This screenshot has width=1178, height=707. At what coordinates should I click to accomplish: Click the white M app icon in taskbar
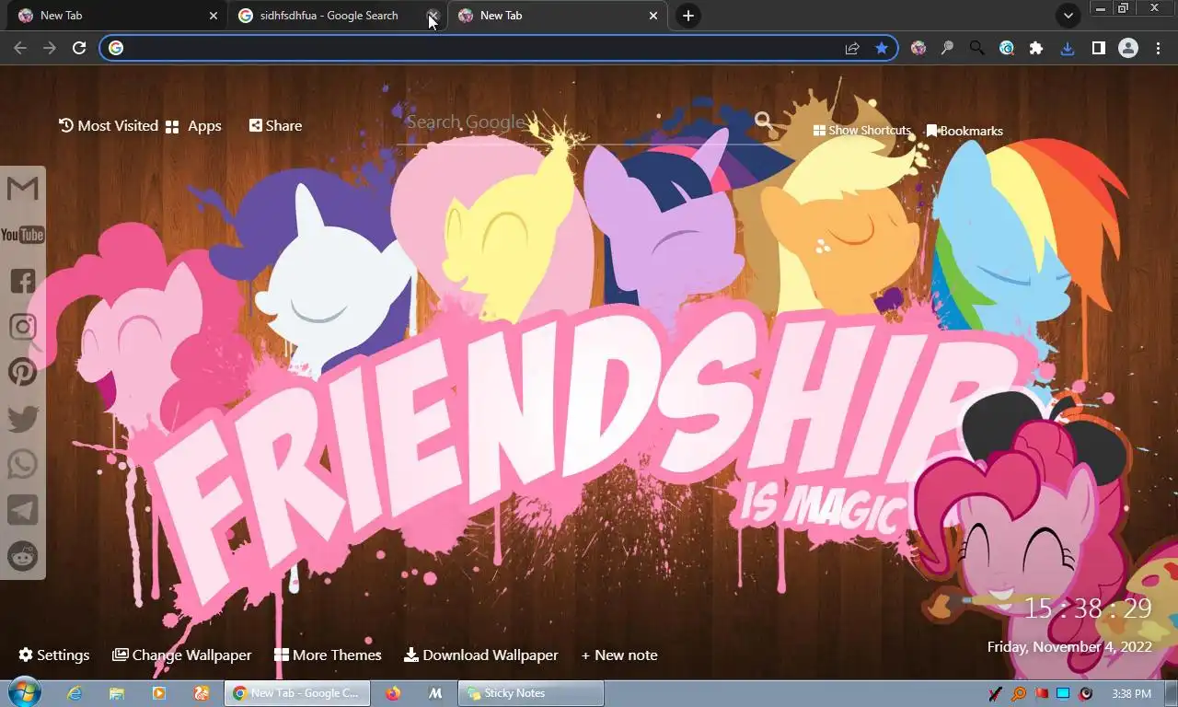(x=436, y=693)
